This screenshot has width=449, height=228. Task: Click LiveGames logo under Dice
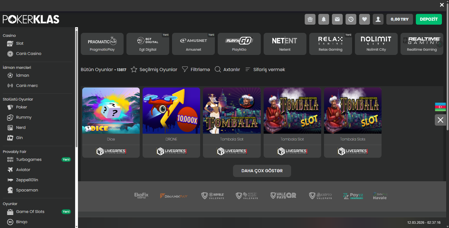pyautogui.click(x=111, y=151)
